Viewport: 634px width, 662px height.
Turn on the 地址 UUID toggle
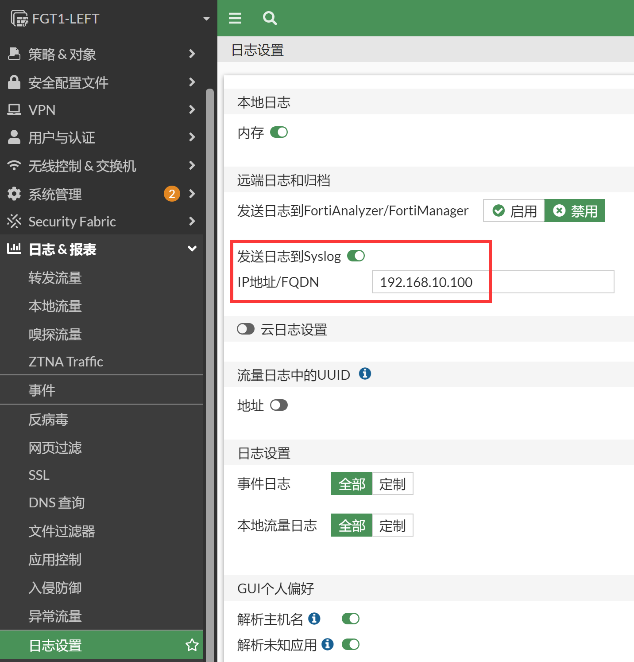[x=279, y=405]
